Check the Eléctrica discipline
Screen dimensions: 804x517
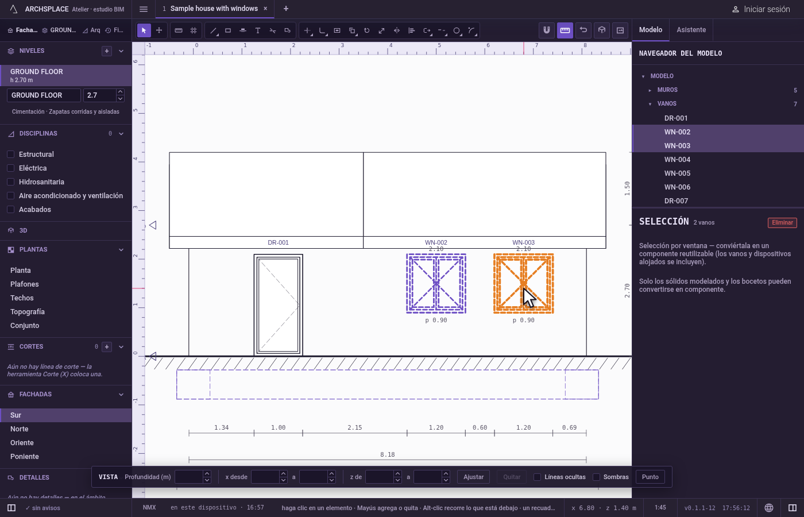click(10, 168)
